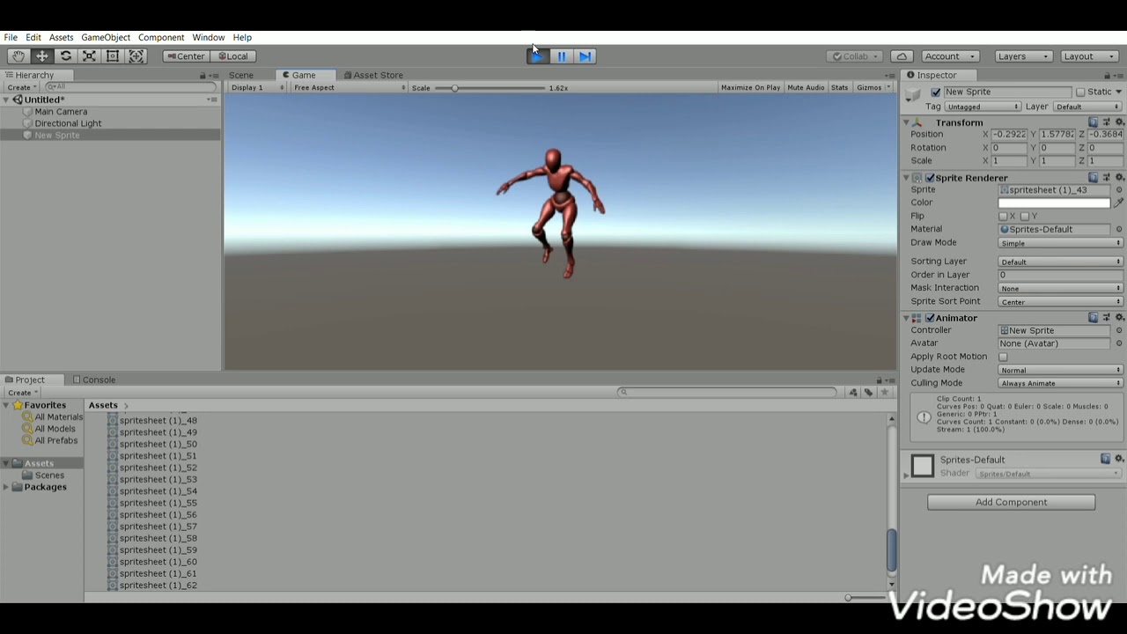Toggle Maximize On Play
The image size is (1127, 634).
click(x=750, y=88)
